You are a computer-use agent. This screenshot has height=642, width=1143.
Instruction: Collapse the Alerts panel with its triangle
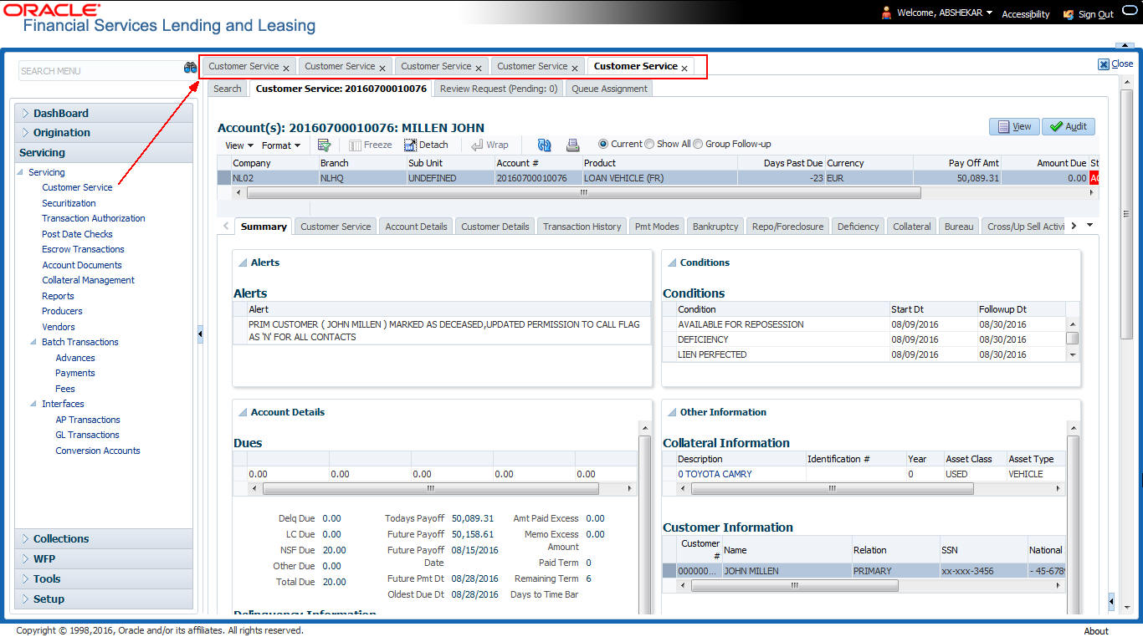point(243,262)
